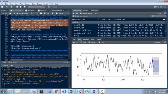The width and height of the screenshot is (168, 94).
Task: Expand the testData7 object details
Action: [73, 20]
